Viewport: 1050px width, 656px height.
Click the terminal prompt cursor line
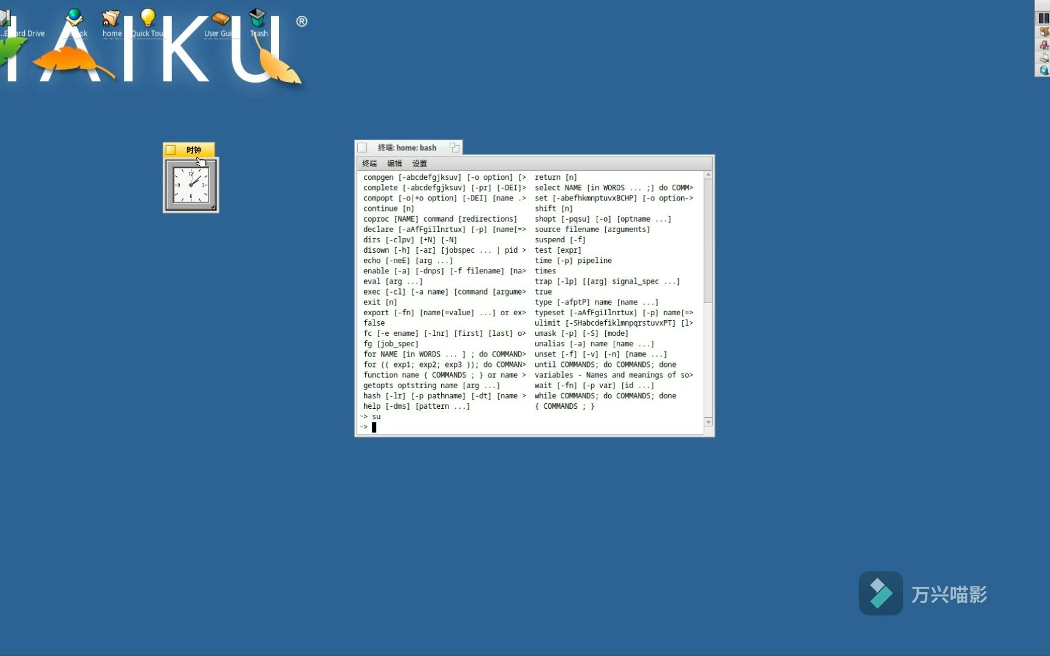click(x=374, y=427)
